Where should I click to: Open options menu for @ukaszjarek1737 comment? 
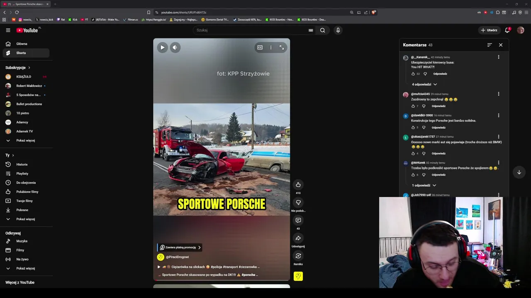coord(499,137)
